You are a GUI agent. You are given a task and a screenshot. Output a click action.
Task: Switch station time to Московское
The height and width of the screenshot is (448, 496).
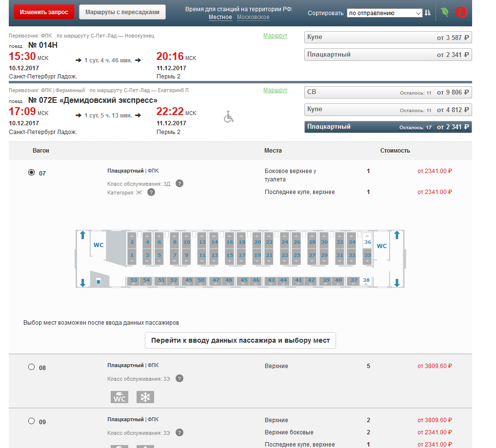tap(253, 18)
